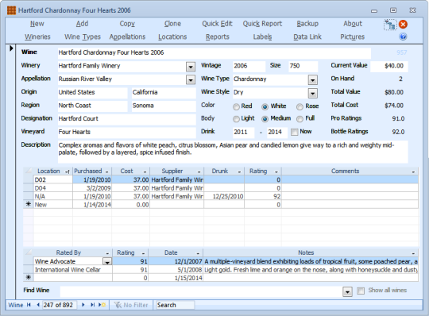429x316 pixels.
Task: Expand the Wine Type dropdown
Action: click(313, 80)
